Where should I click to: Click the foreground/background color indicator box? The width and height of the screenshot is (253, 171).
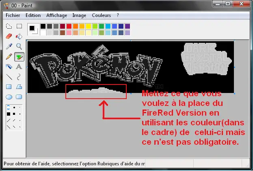point(33,30)
